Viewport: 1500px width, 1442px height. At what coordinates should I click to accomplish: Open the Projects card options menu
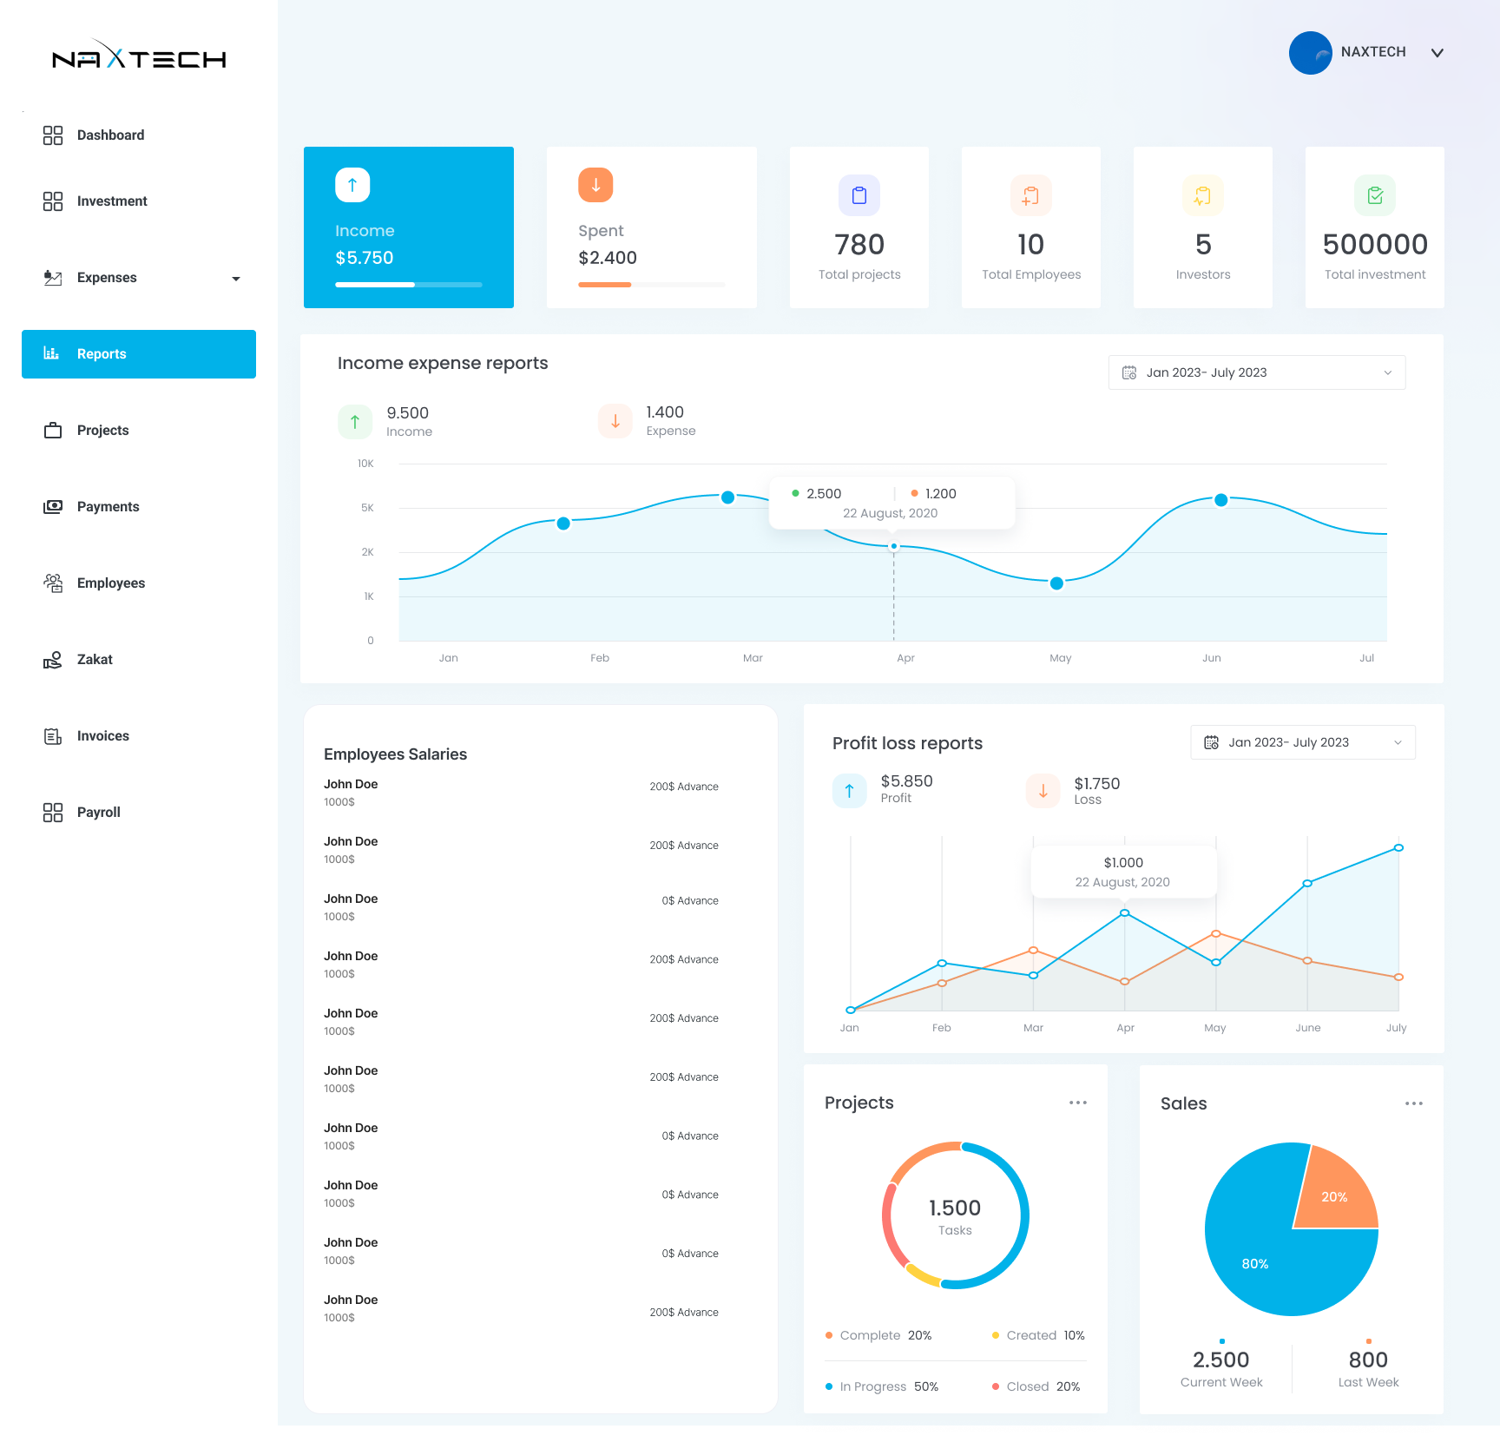tap(1077, 1102)
